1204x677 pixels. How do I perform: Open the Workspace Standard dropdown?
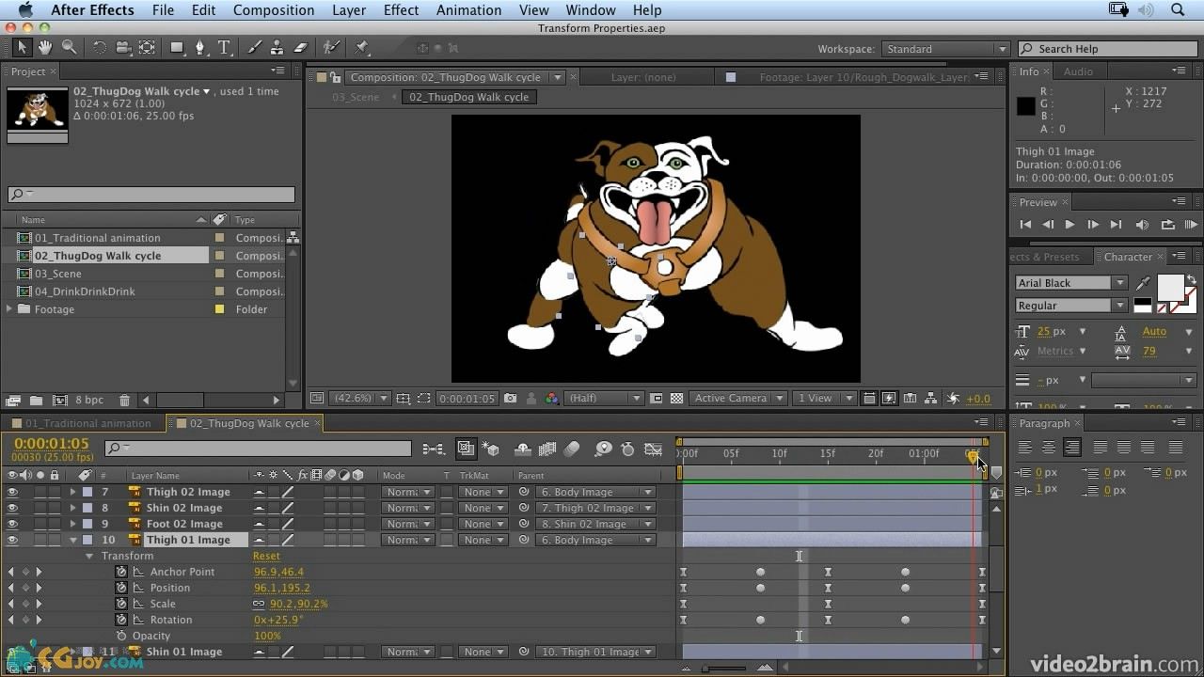point(945,49)
